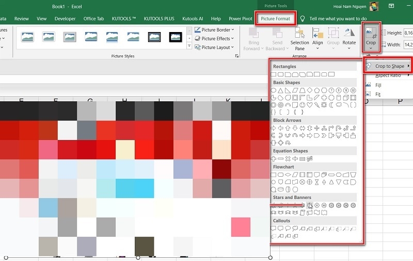Select the Right Arrow block arrow shape
Viewport: 413px width, 261px height.
[274, 128]
